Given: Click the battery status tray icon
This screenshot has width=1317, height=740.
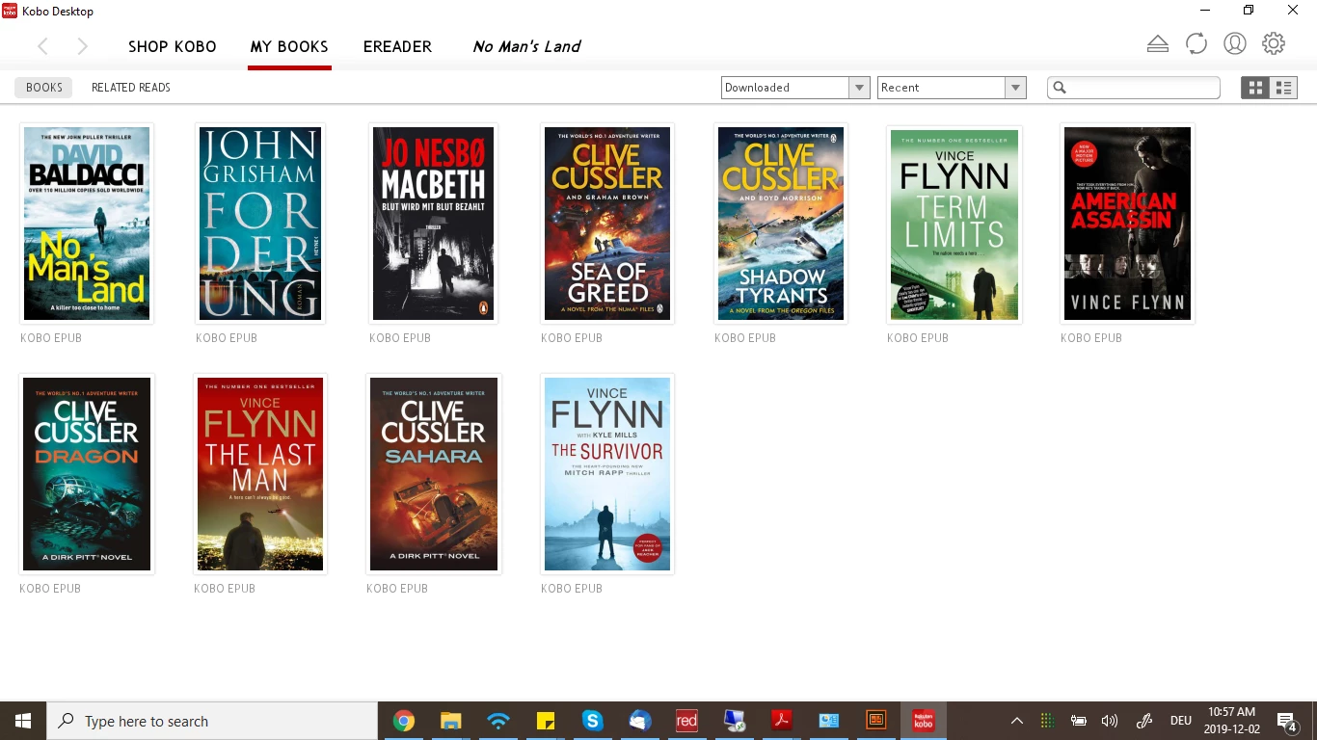Looking at the screenshot, I should (x=1079, y=721).
